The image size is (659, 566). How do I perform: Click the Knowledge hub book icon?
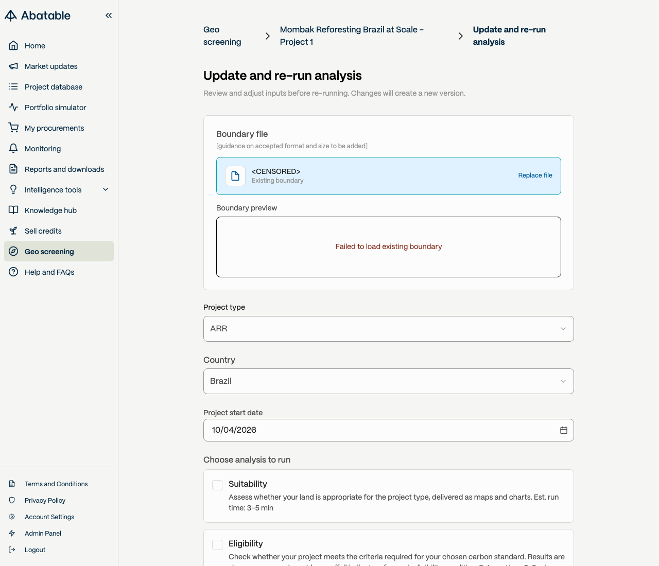click(13, 210)
